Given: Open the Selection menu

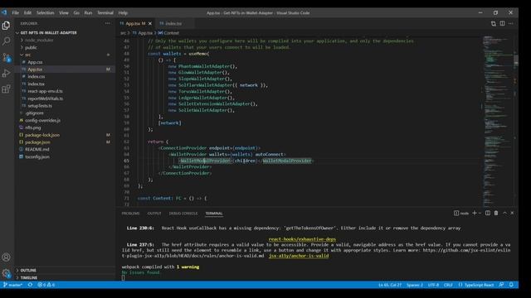Looking at the screenshot, I should (x=46, y=13).
